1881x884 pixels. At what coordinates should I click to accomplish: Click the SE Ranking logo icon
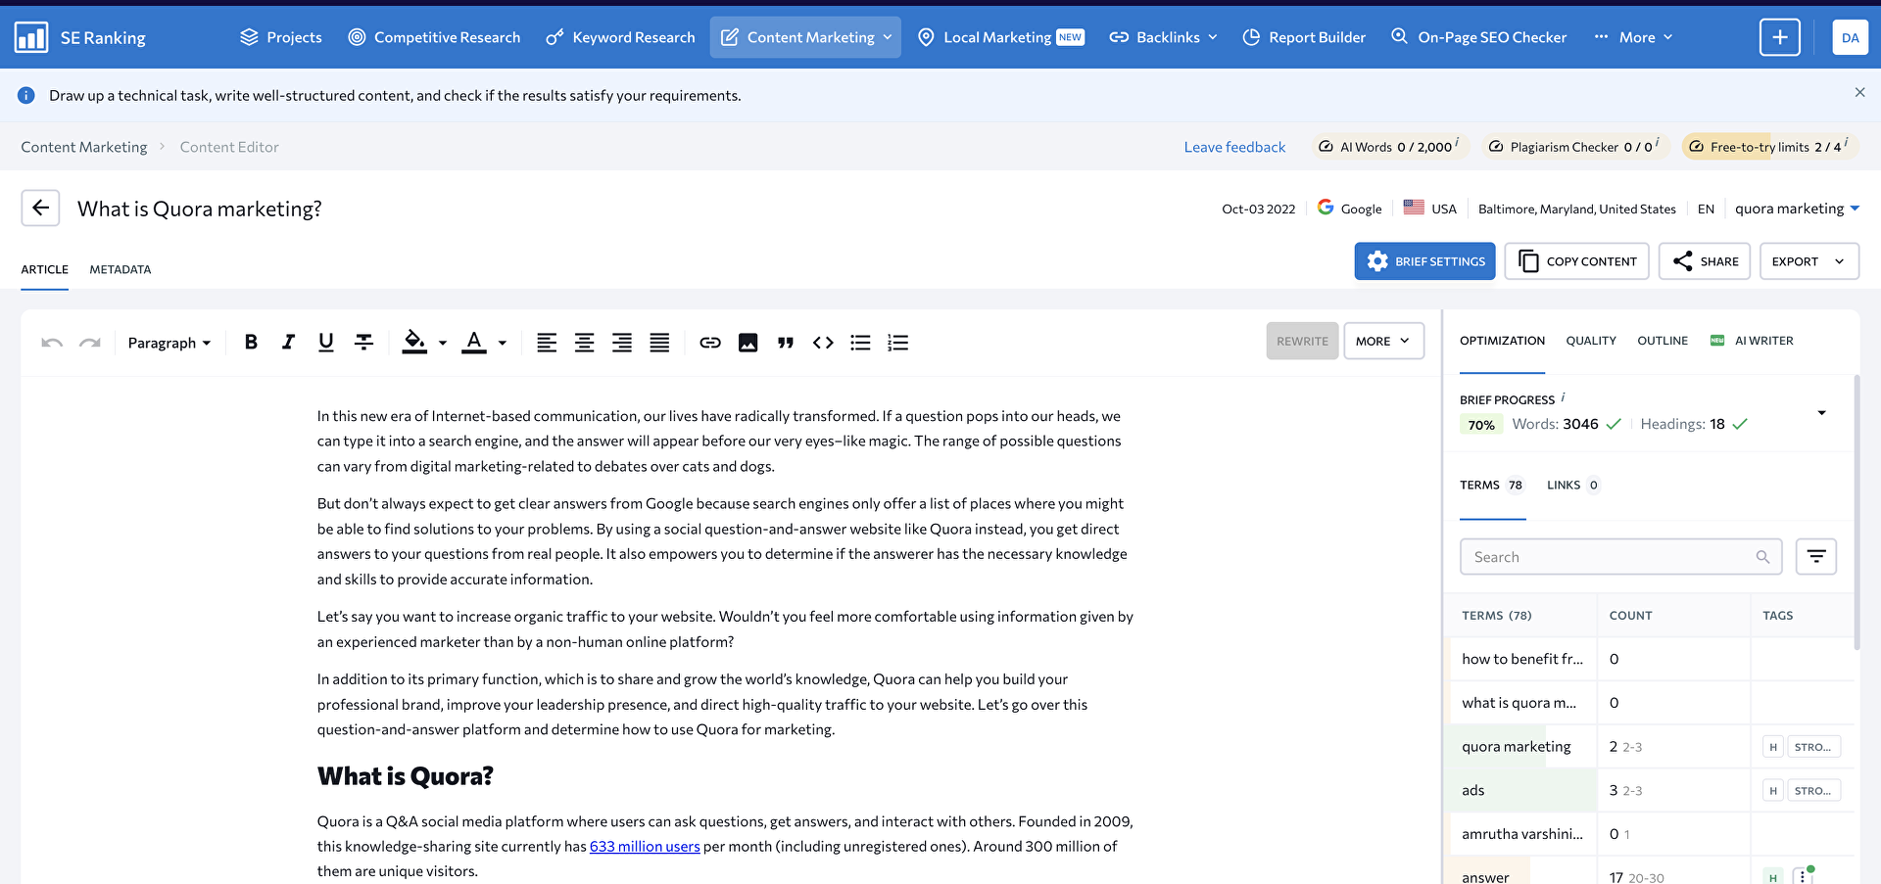31,37
